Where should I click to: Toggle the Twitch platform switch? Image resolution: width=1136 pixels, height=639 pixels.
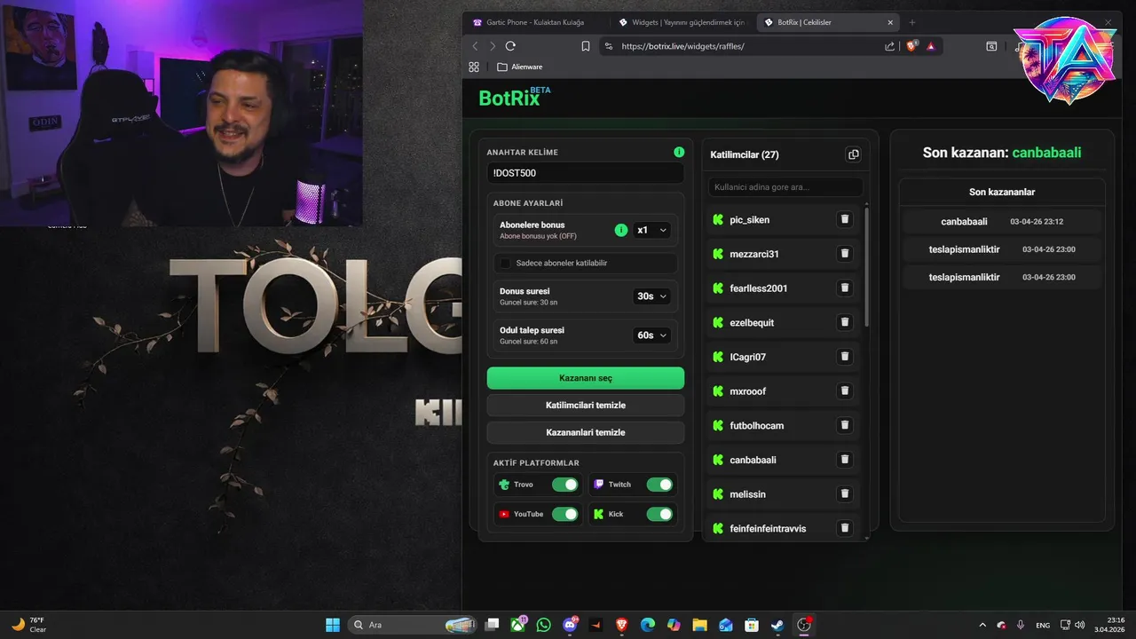(x=659, y=485)
